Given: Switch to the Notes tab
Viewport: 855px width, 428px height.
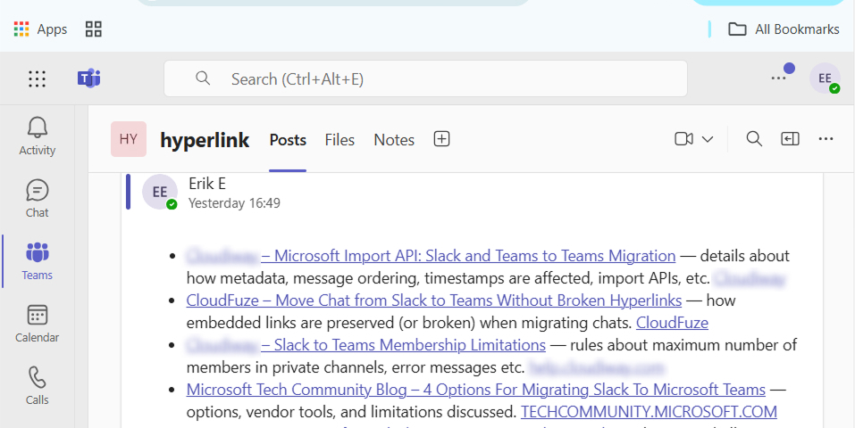Looking at the screenshot, I should coord(394,140).
